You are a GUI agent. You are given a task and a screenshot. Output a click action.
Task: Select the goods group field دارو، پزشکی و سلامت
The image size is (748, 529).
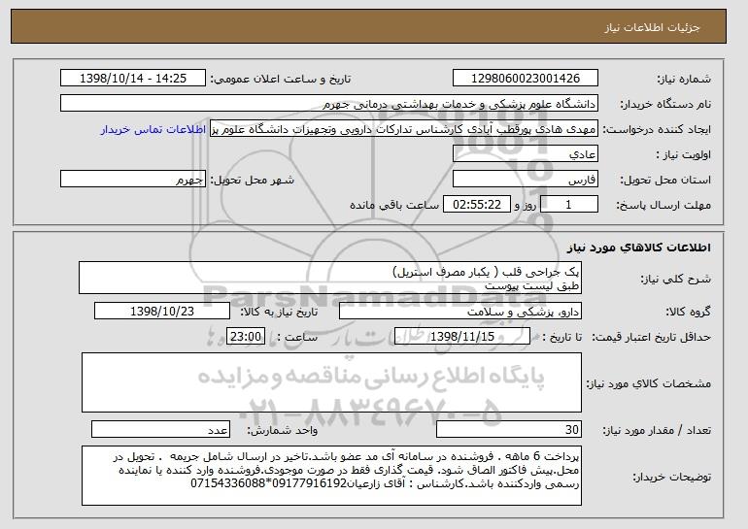tap(460, 312)
